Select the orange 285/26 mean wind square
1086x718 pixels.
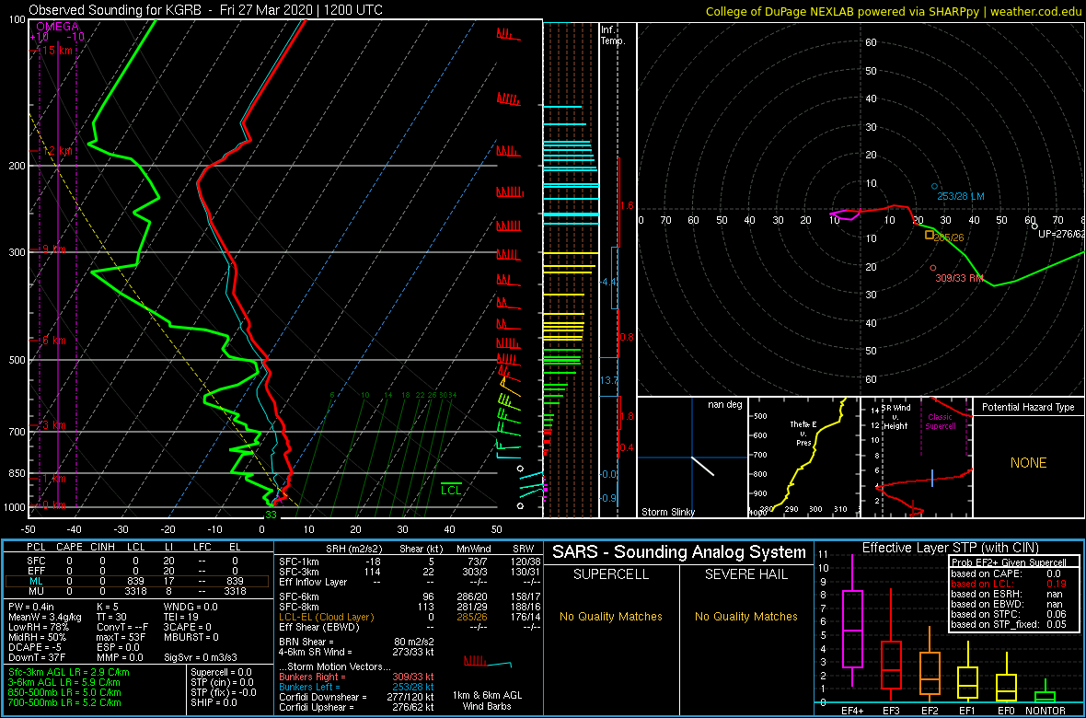(x=930, y=235)
